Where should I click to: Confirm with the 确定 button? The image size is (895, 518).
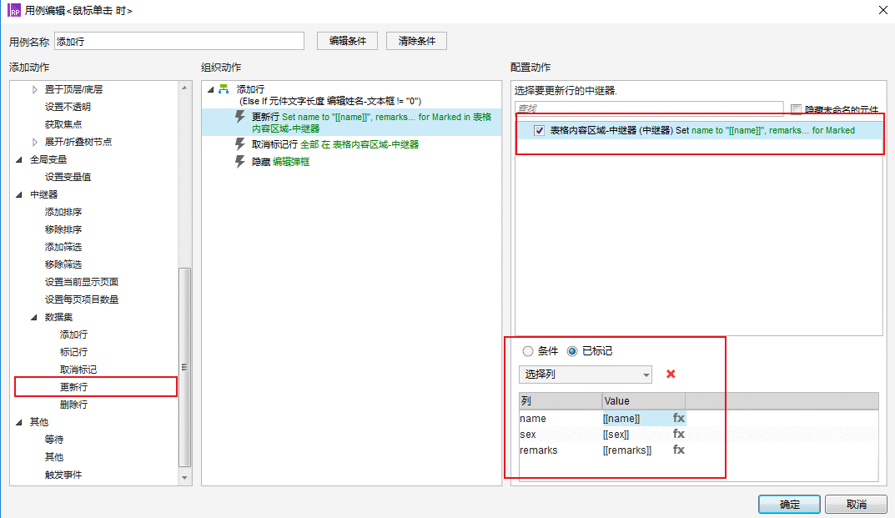[789, 505]
